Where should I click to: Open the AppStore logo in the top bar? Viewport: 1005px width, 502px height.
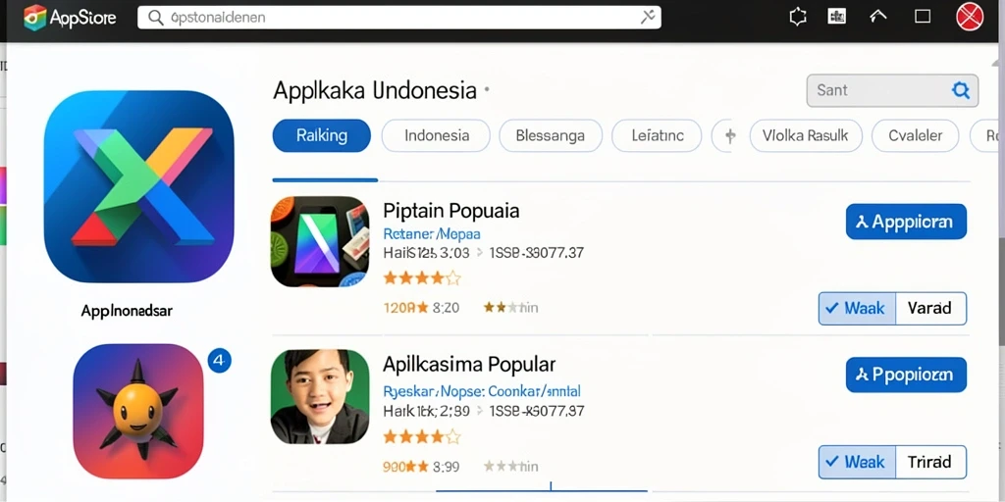[70, 18]
